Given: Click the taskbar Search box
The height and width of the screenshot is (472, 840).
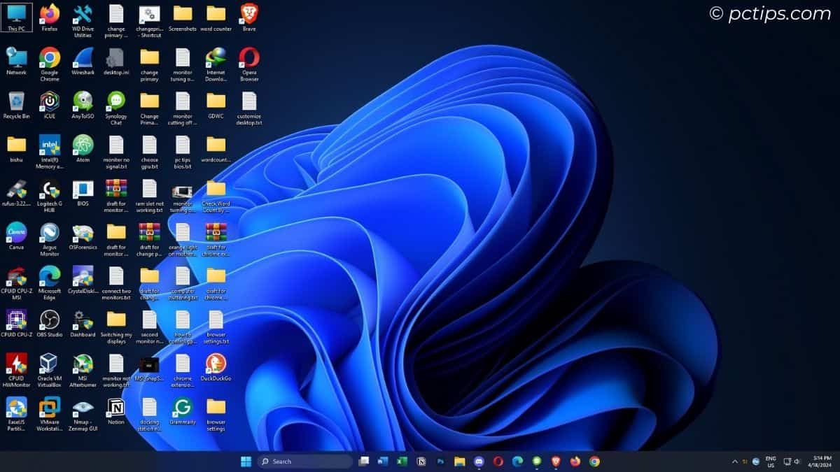Looking at the screenshot, I should click(x=304, y=462).
